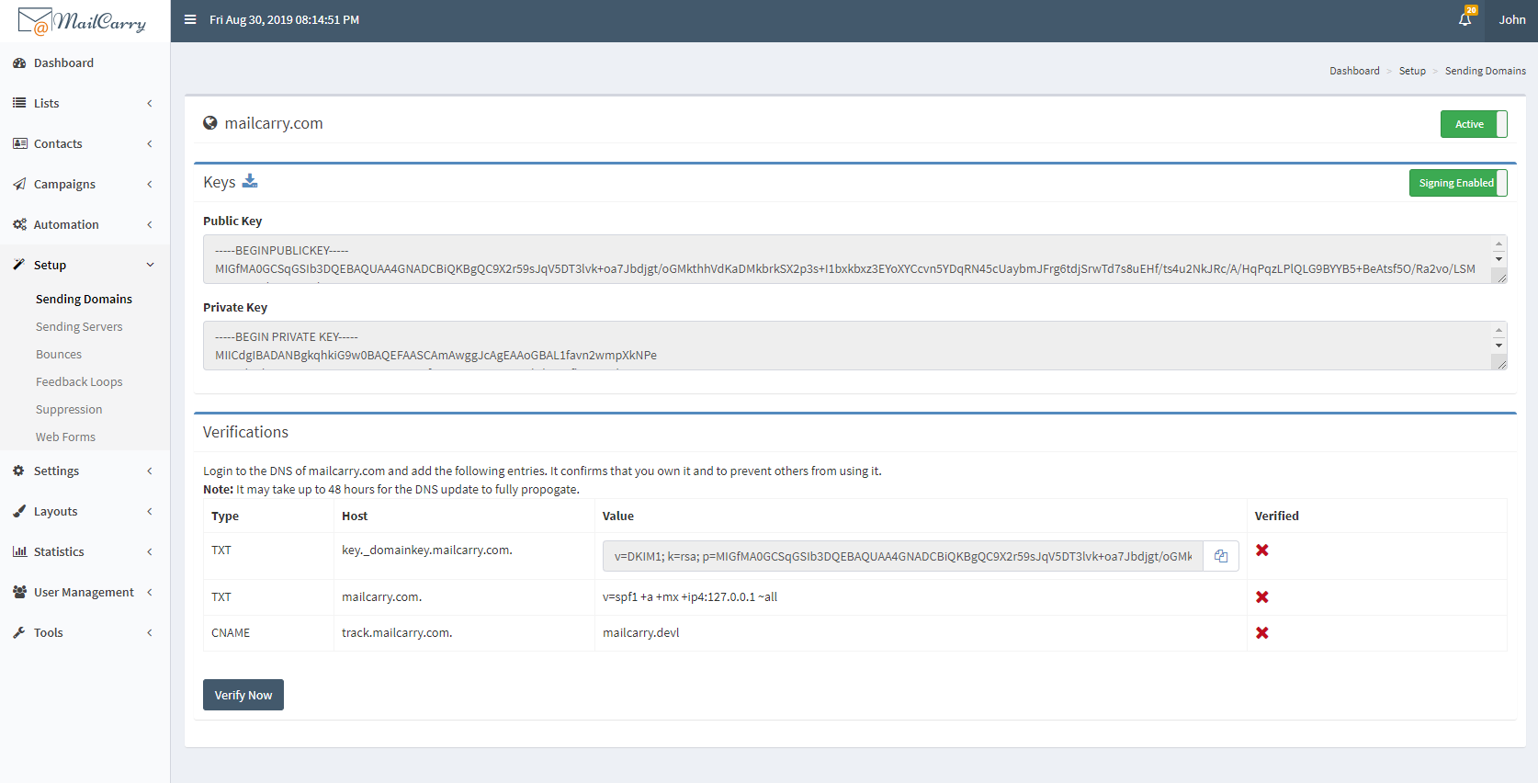The height and width of the screenshot is (783, 1538).
Task: Expand the Automation menu chevron
Action: tap(150, 225)
